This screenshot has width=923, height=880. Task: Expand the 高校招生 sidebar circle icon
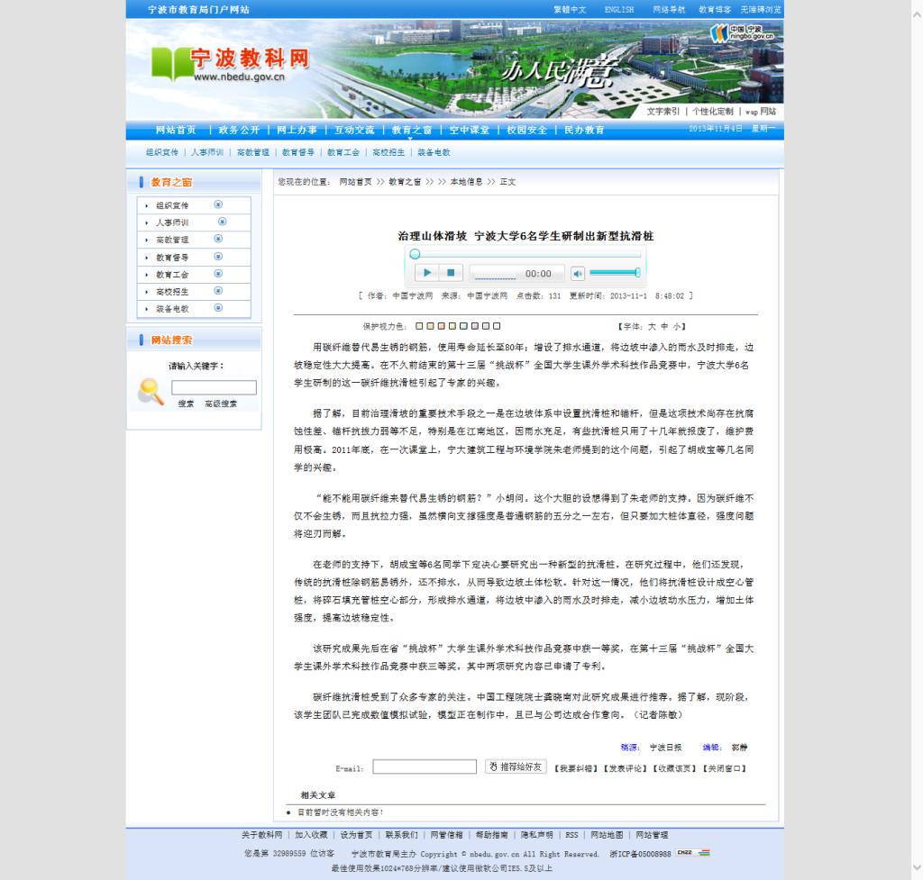click(x=218, y=291)
